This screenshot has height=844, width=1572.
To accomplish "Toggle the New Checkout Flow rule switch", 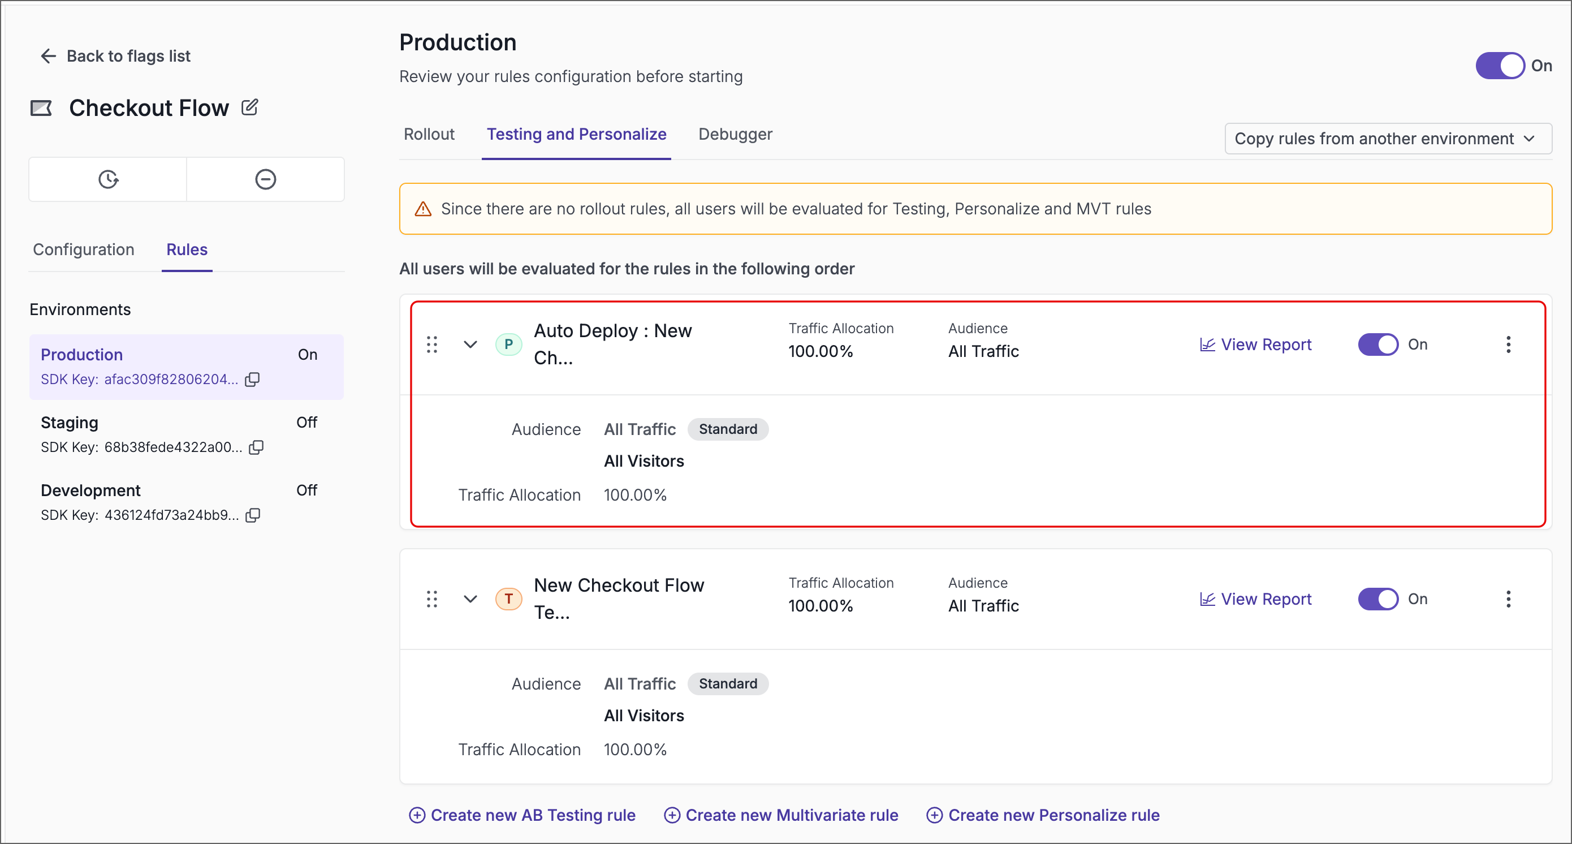I will (1378, 599).
